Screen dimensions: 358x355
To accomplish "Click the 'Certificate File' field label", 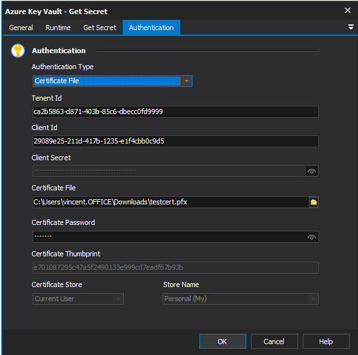I will 54,188.
